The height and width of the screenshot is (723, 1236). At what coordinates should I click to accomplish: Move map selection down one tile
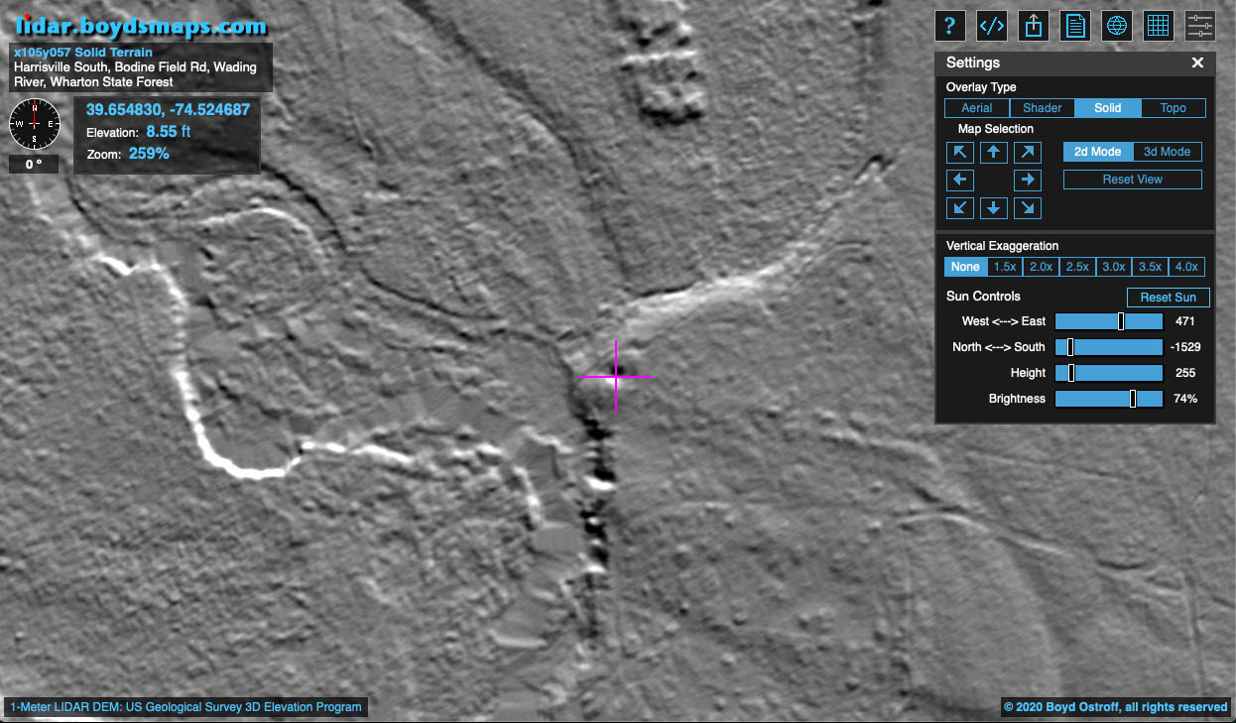pos(994,207)
